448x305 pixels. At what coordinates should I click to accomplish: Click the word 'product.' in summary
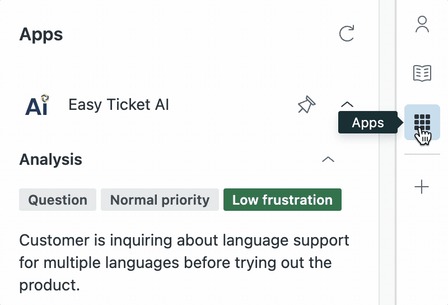[x=50, y=284]
